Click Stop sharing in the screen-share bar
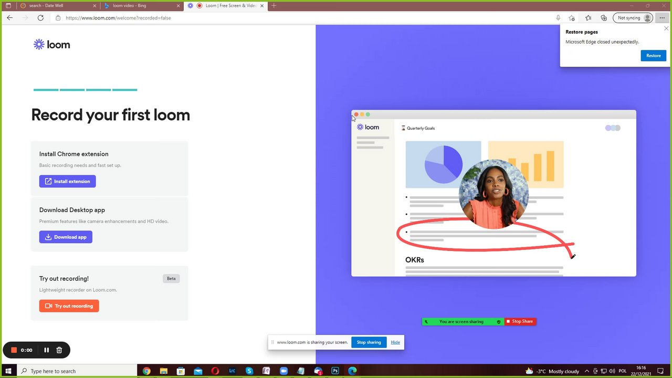 [369, 342]
